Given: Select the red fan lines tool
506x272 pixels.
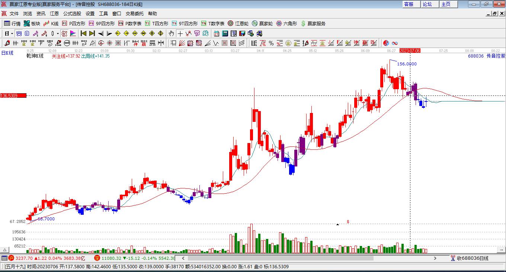Looking at the screenshot, I should (x=182, y=43).
